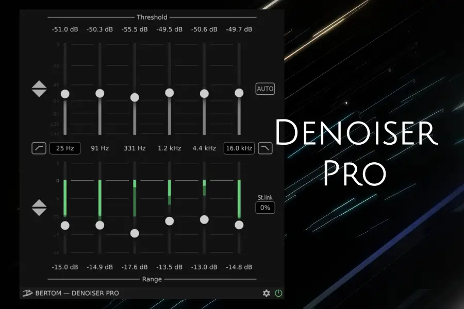Click the 1.2 kHz band threshold slider knob
This screenshot has height=309, width=464.
(x=169, y=93)
